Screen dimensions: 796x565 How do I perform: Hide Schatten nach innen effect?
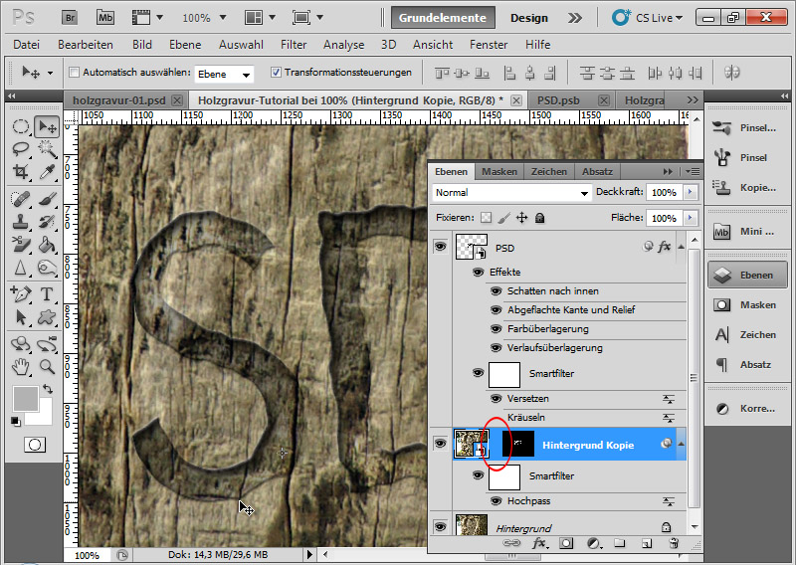[x=496, y=290]
